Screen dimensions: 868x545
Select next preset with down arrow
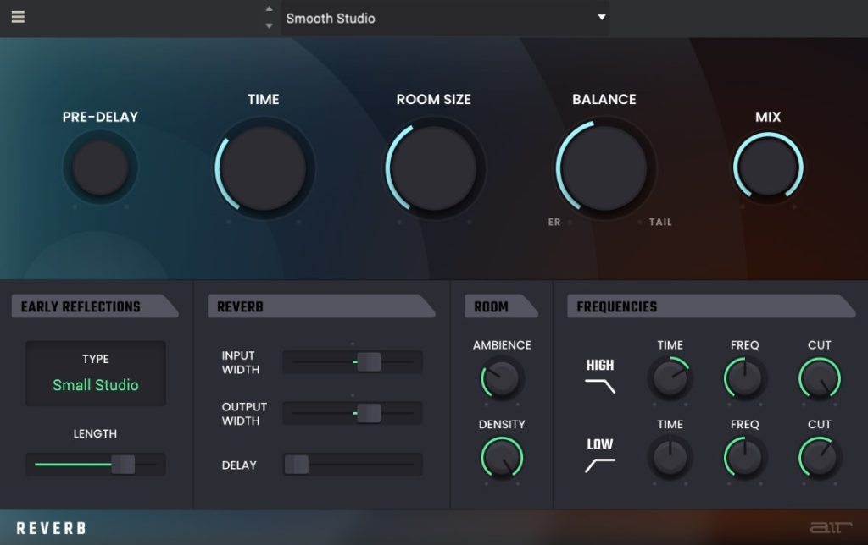270,26
